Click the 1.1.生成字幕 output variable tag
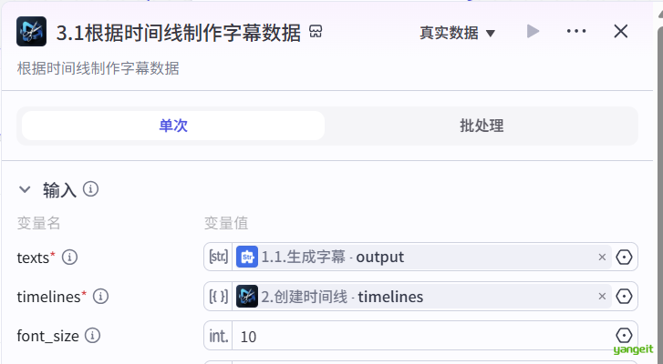663x364 pixels. click(332, 258)
